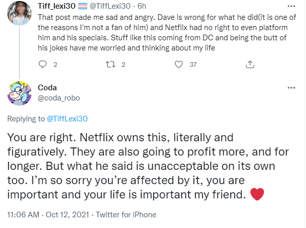Select Coda's reply tweet text
The image size is (306, 228).
click(x=148, y=166)
